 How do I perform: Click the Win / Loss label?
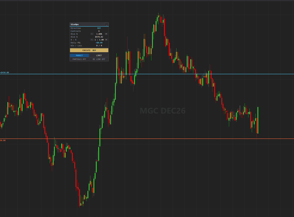point(76,46)
